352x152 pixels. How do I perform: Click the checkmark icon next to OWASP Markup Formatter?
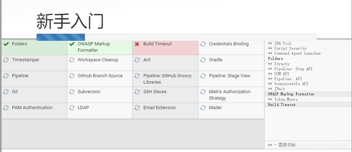tap(72, 44)
